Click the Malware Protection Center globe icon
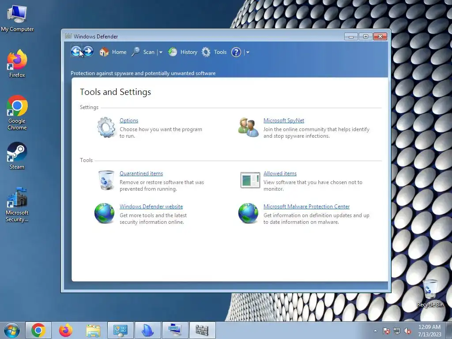Image resolution: width=452 pixels, height=339 pixels. tap(248, 213)
